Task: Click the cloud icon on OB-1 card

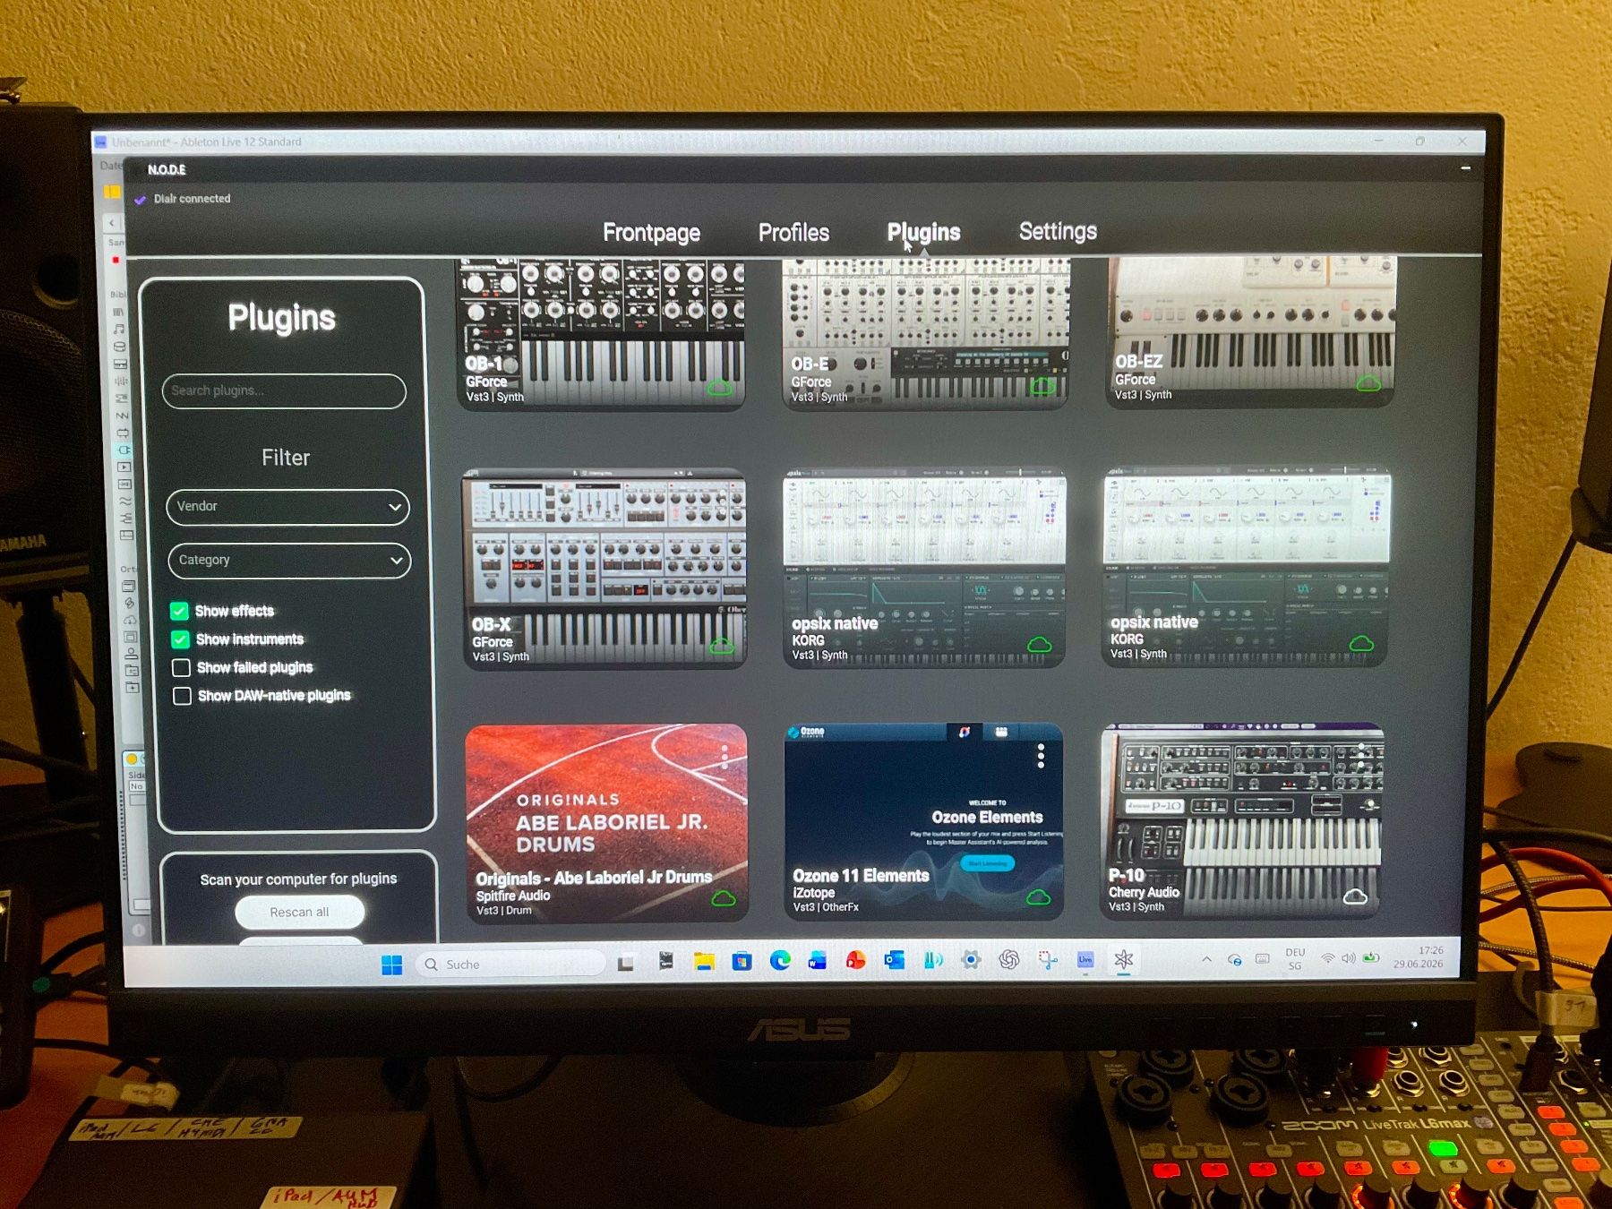Action: pos(720,388)
